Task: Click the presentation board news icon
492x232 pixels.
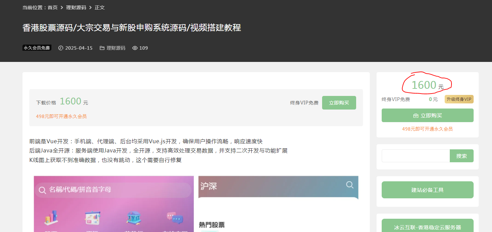Action: [x=92, y=218]
